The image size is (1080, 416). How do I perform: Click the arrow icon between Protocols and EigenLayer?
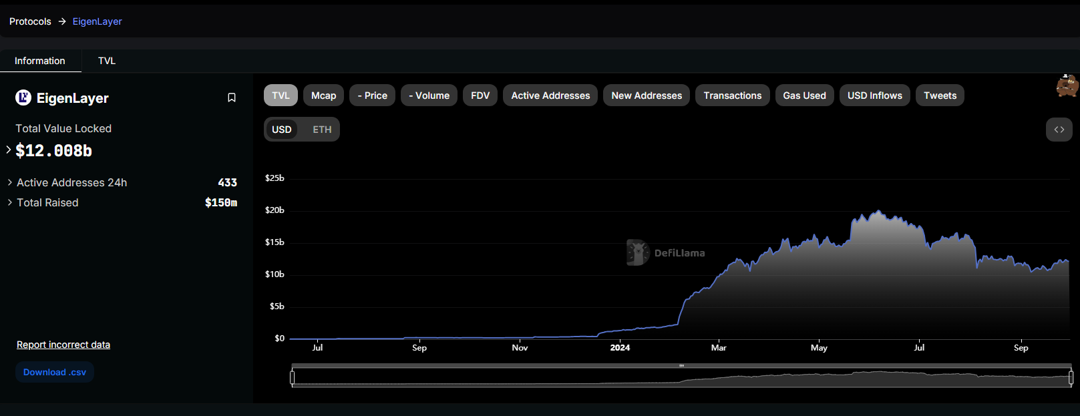62,21
